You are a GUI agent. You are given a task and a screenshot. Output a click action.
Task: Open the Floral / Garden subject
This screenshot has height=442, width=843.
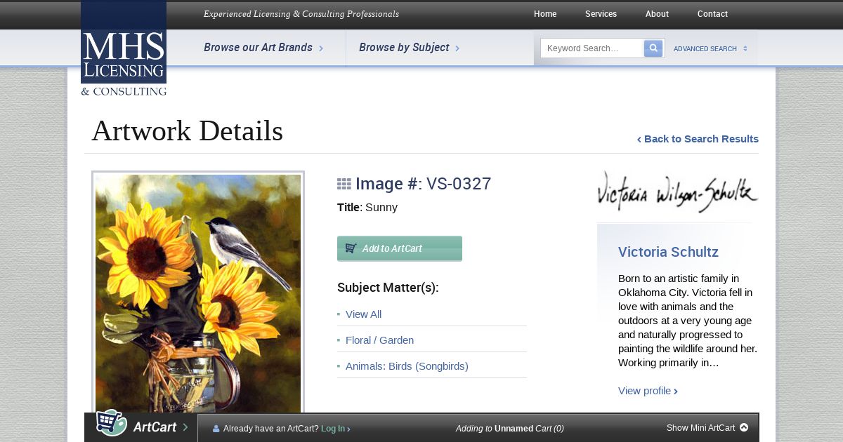pyautogui.click(x=379, y=340)
